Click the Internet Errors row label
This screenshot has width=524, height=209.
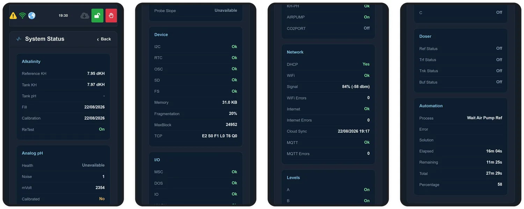[299, 120]
